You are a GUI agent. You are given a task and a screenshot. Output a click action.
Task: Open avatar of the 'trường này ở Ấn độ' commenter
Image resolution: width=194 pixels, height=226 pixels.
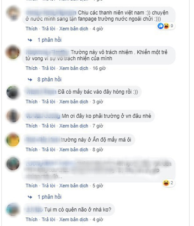tap(13, 140)
